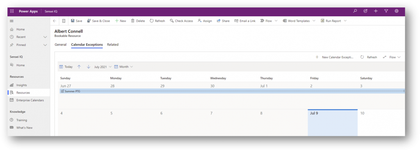This screenshot has height=151, width=420.
Task: Click Sensei IQ app name in header
Action: (x=51, y=11)
